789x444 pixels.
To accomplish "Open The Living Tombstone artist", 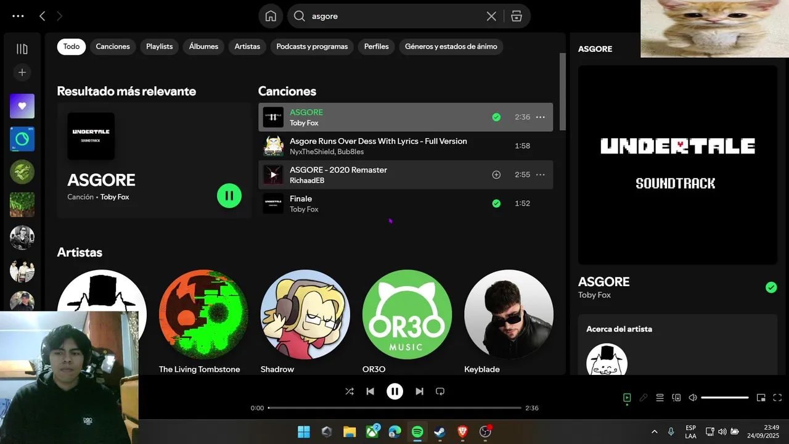I will tap(203, 321).
